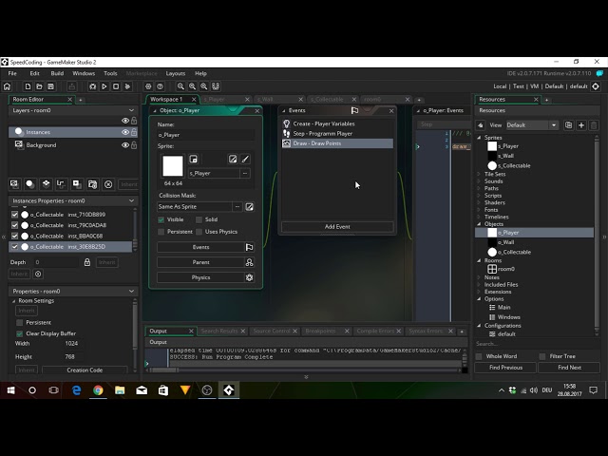Open the View Default dropdown in Resources
The height and width of the screenshot is (456, 608).
tap(532, 125)
